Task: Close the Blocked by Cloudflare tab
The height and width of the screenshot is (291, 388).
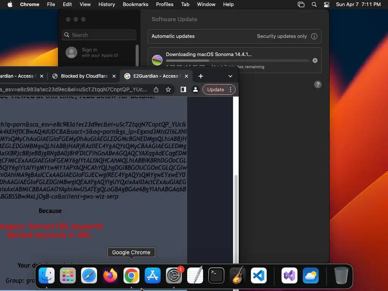Action: pos(114,76)
